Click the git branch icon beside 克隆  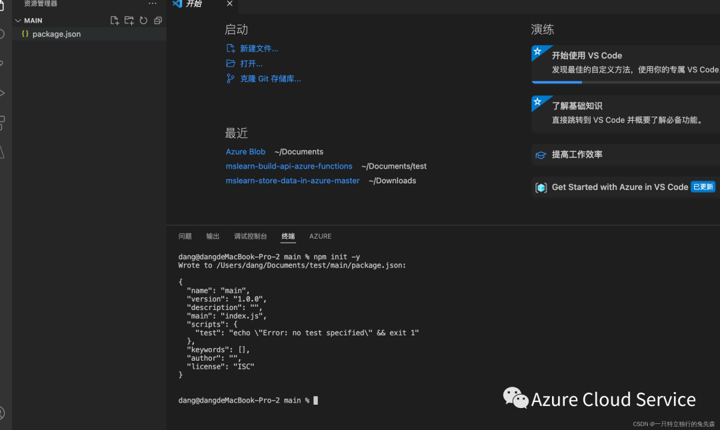(231, 79)
